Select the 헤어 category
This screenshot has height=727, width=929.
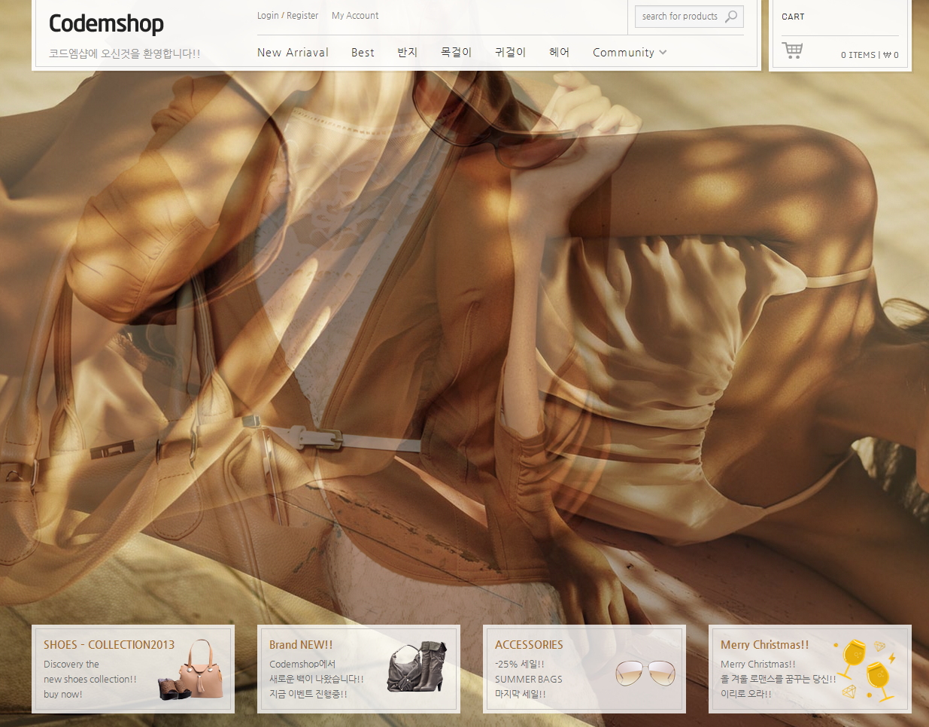[x=559, y=52]
